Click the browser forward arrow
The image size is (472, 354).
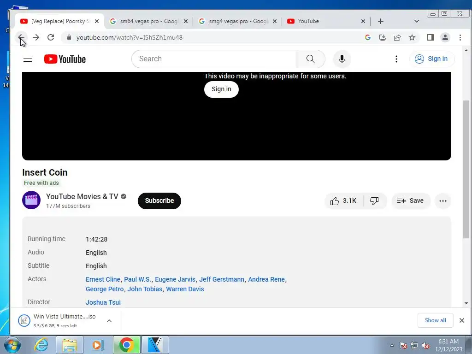pos(36,37)
